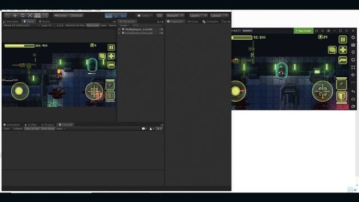Select the Rect transform tool
The image size is (359, 202).
38,16
